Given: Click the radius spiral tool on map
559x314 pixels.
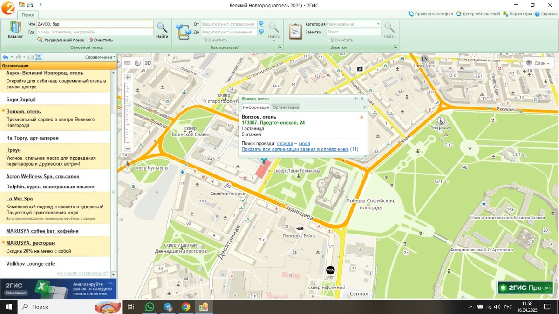Looking at the screenshot, I should point(137,63).
